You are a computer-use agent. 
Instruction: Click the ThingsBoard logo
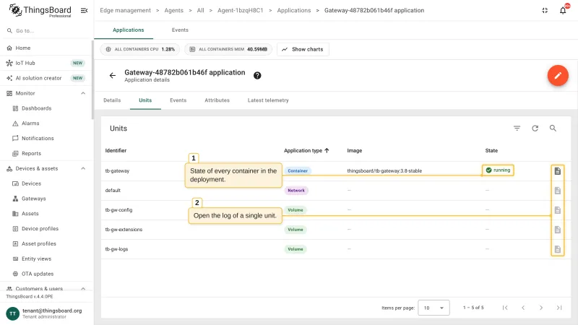pyautogui.click(x=40, y=10)
